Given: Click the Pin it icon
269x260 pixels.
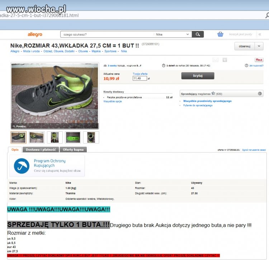Looking at the screenshot, I should [x=259, y=60].
